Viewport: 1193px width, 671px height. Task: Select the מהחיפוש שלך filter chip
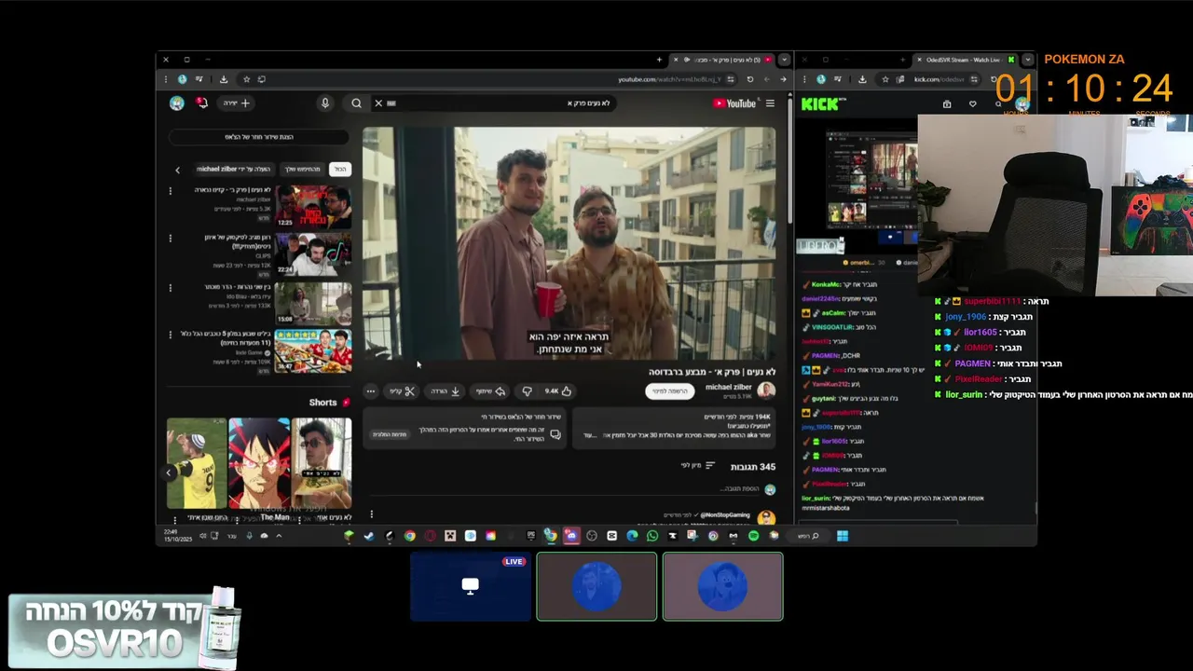point(303,170)
